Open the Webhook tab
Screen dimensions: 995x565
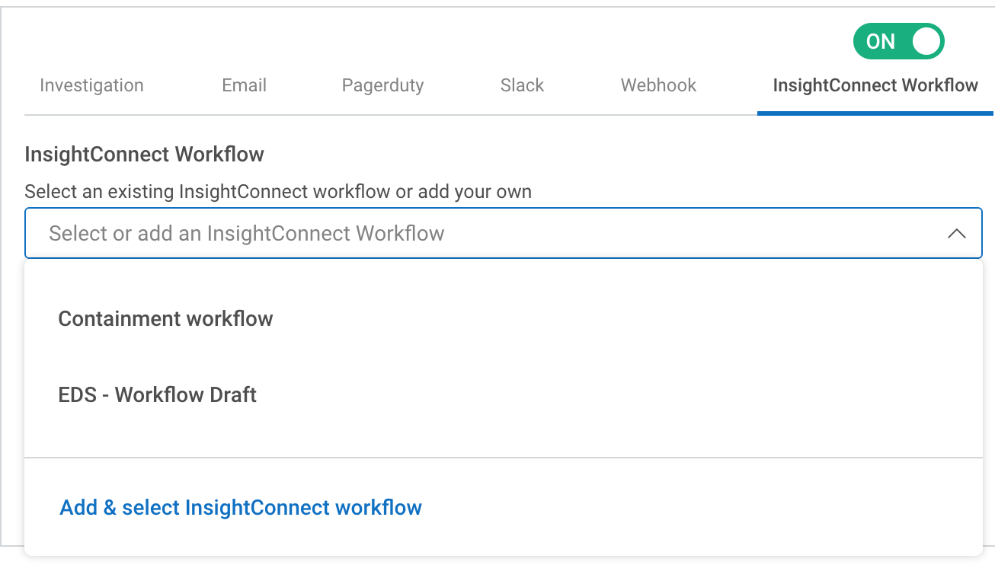pos(658,85)
